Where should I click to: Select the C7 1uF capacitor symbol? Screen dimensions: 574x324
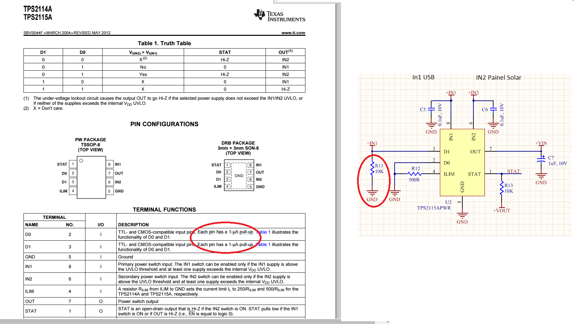tap(541, 160)
